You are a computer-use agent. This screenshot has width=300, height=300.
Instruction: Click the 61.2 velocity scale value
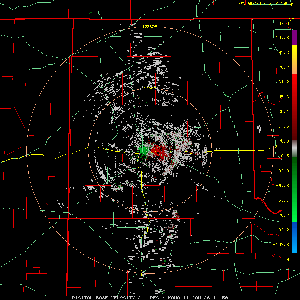coord(284,82)
